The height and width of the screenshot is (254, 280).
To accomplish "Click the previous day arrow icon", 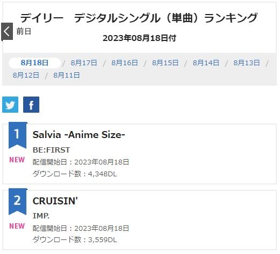I will point(7,31).
